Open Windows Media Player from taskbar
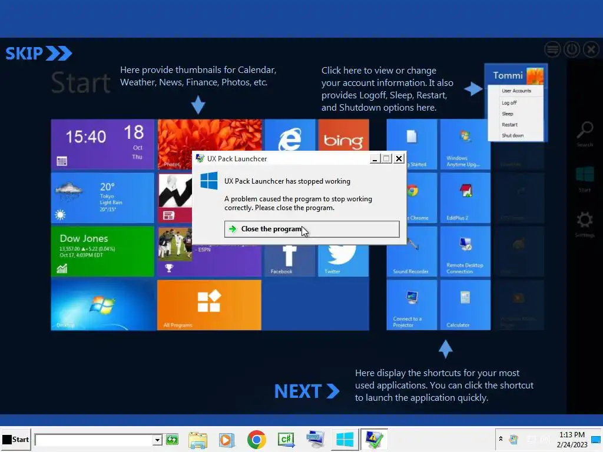The width and height of the screenshot is (603, 452). 227,440
